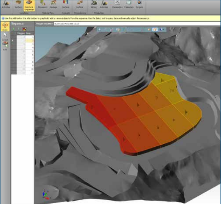Select the Haulage icon in ribbon

[53, 5]
